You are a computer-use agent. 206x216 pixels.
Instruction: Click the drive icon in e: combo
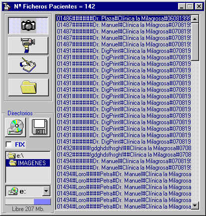[x=13, y=191]
